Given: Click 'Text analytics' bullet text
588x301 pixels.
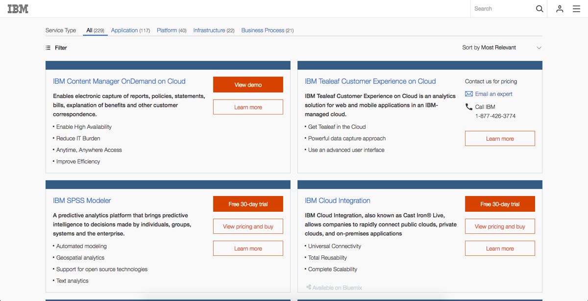Looking at the screenshot, I should pos(73,281).
